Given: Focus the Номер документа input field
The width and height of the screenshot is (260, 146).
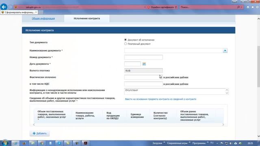Looking at the screenshot, I should pos(143,57).
